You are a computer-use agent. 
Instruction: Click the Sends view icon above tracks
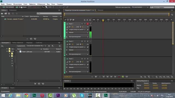tap(71, 20)
